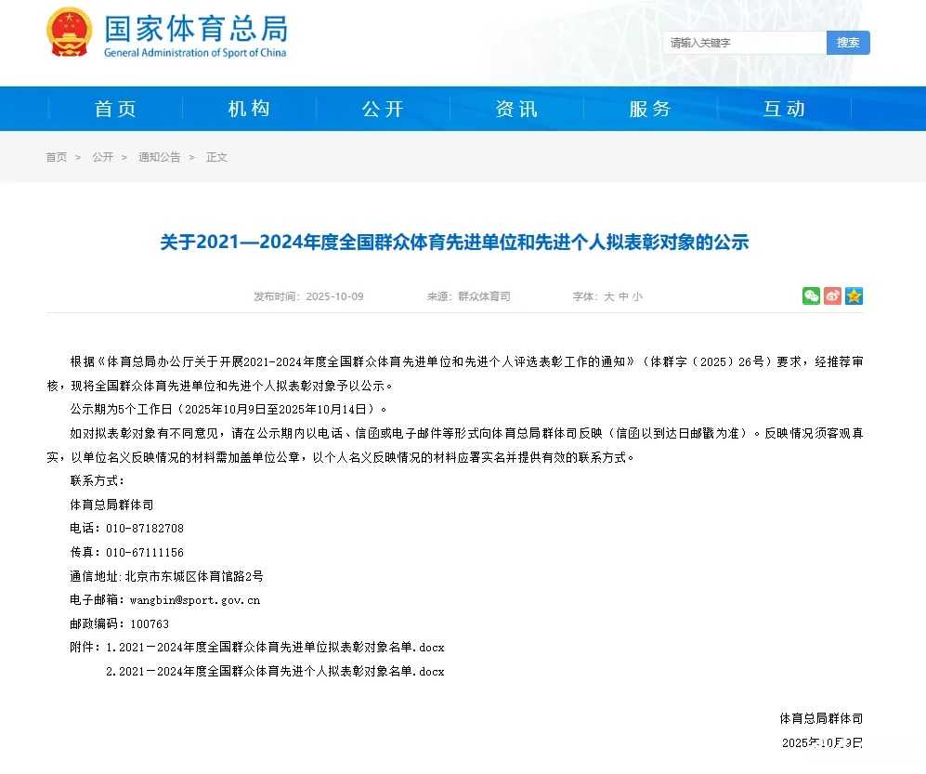The image size is (926, 774).
Task: Click the national emblem logo icon
Action: (70, 32)
